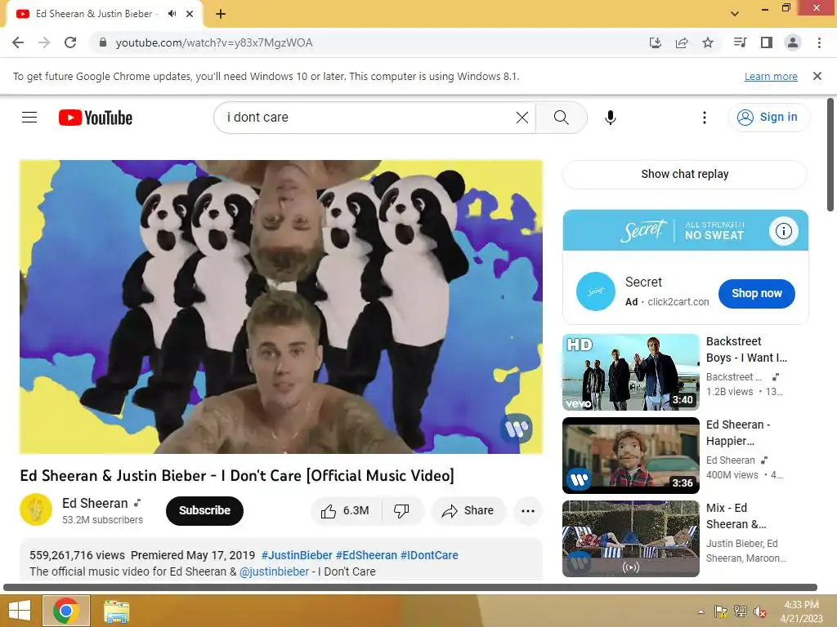
Task: Clear the search query with X
Action: 522,118
